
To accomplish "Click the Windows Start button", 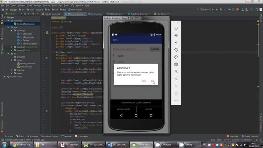I will point(4,145).
